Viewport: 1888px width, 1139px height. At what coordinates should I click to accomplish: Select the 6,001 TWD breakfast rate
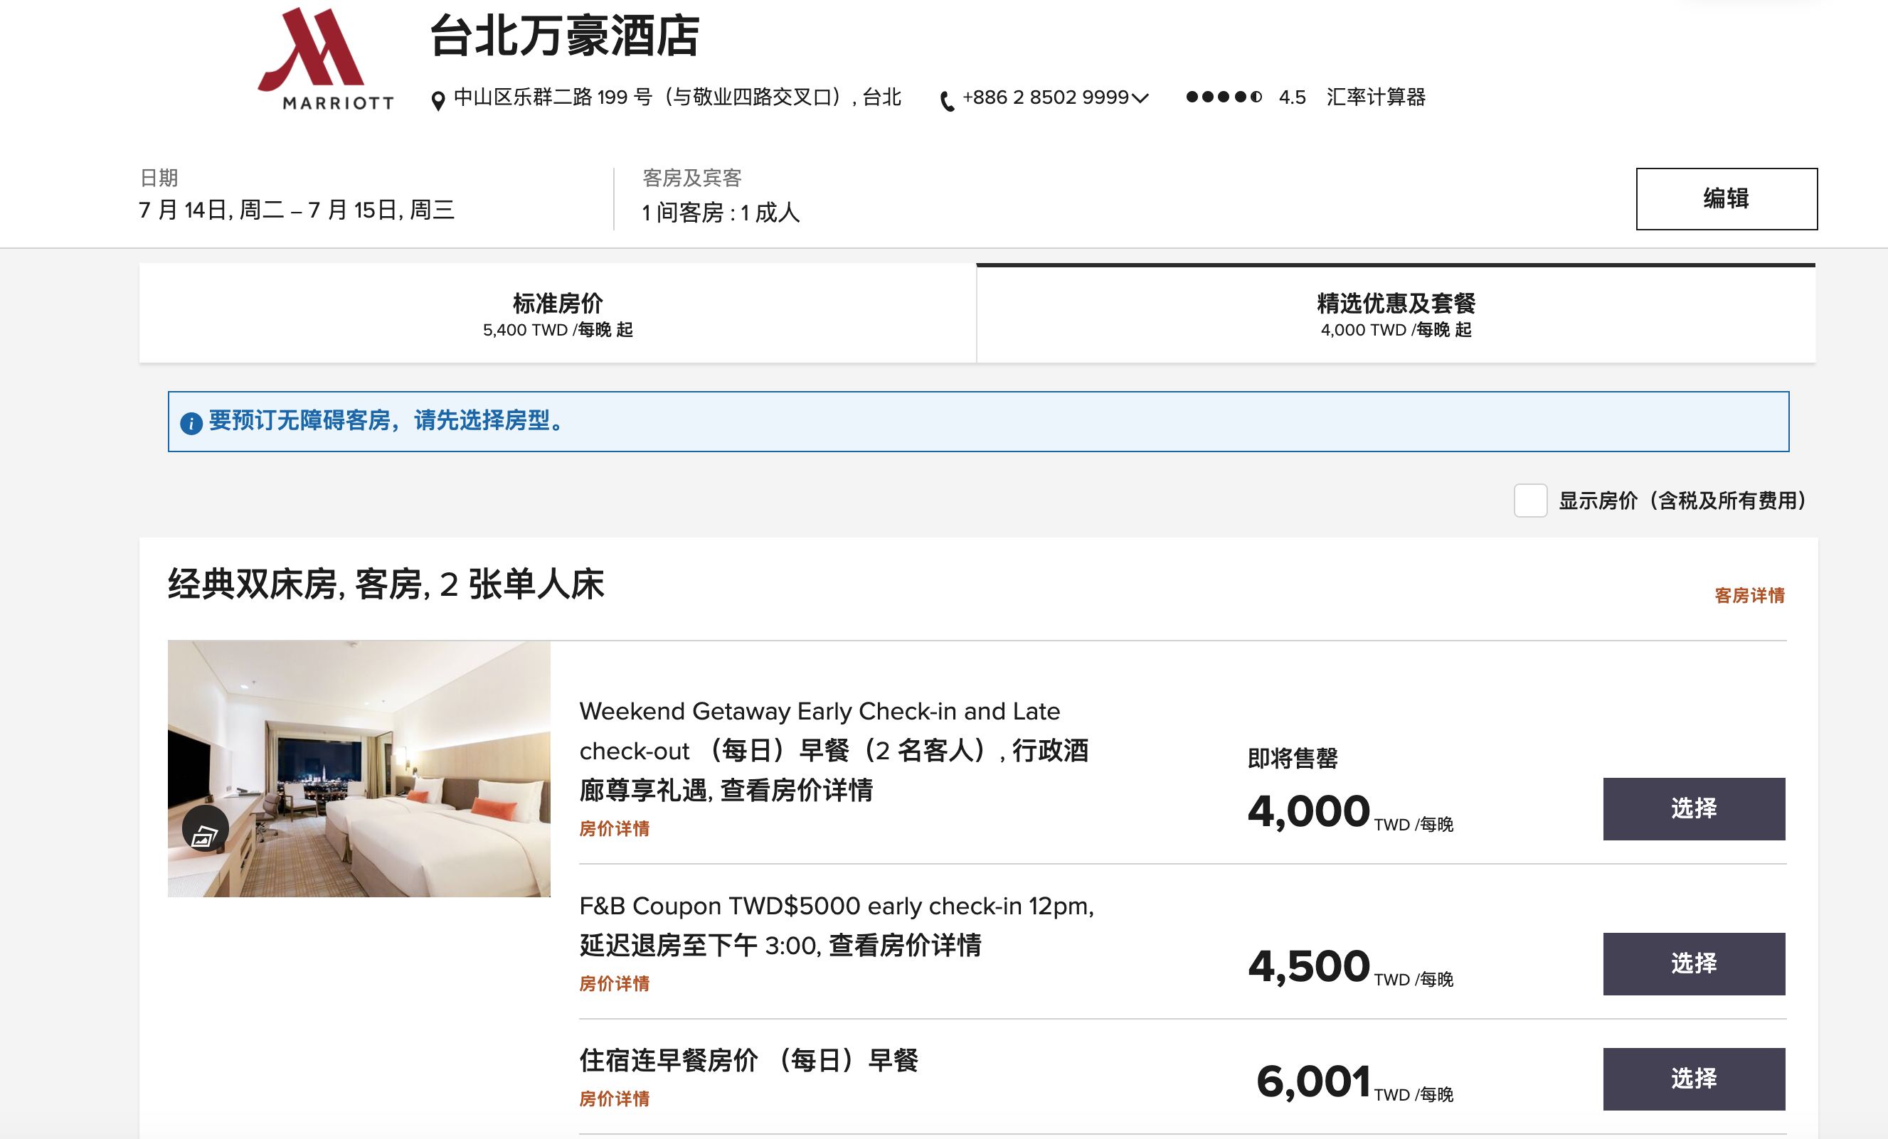pyautogui.click(x=1693, y=1079)
